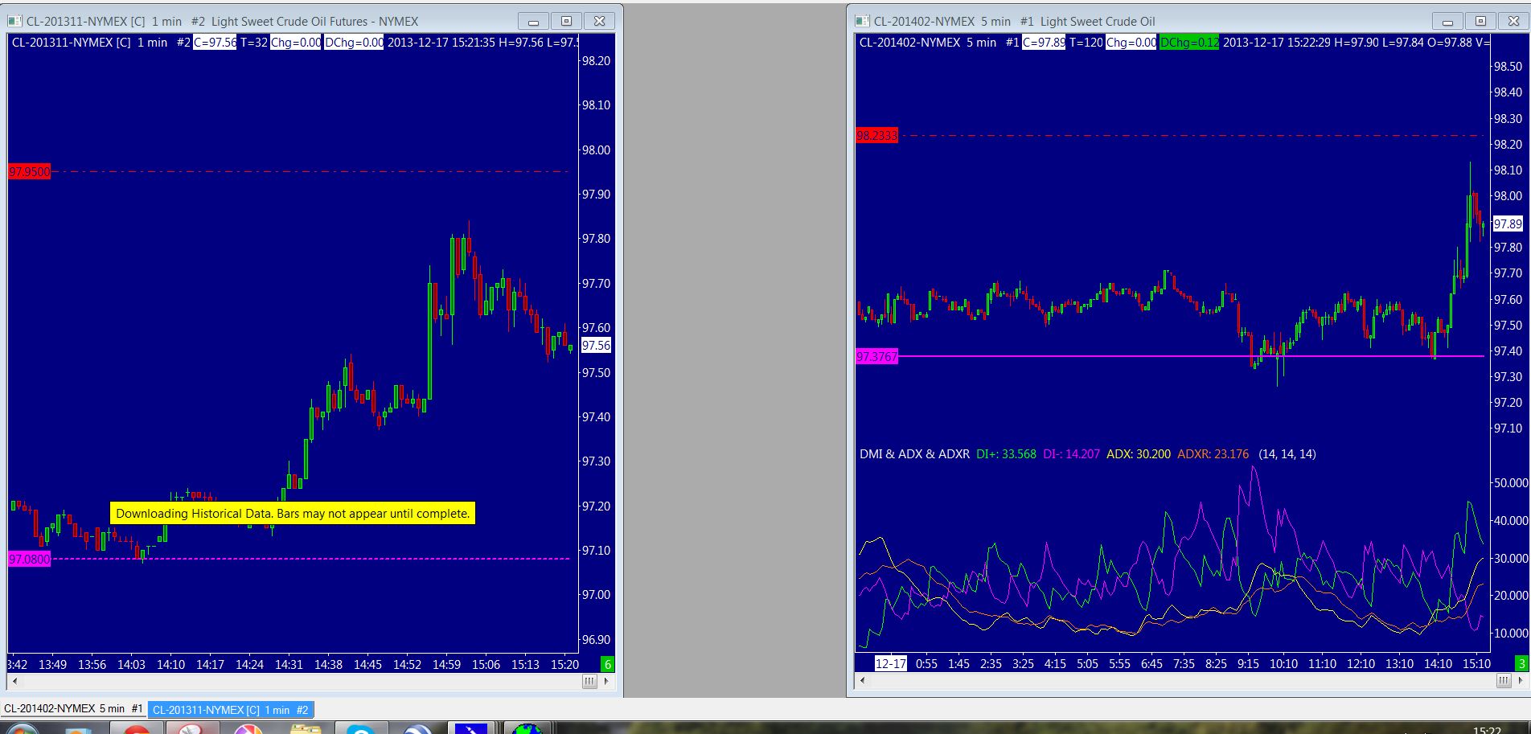Close the CL-201311 1 min chart window

click(599, 22)
